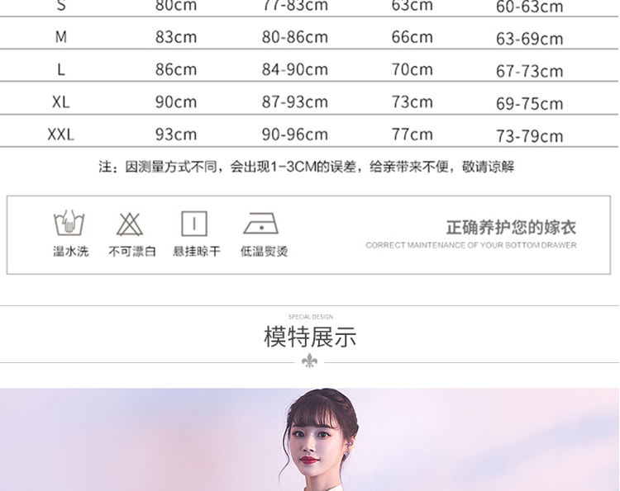Click the 67-73cm cell in row L

point(529,71)
